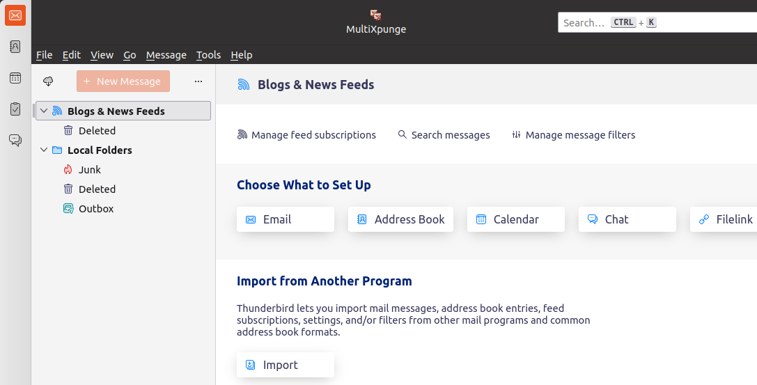Image resolution: width=757 pixels, height=385 pixels.
Task: Click Manage feed subscriptions
Action: click(x=306, y=135)
